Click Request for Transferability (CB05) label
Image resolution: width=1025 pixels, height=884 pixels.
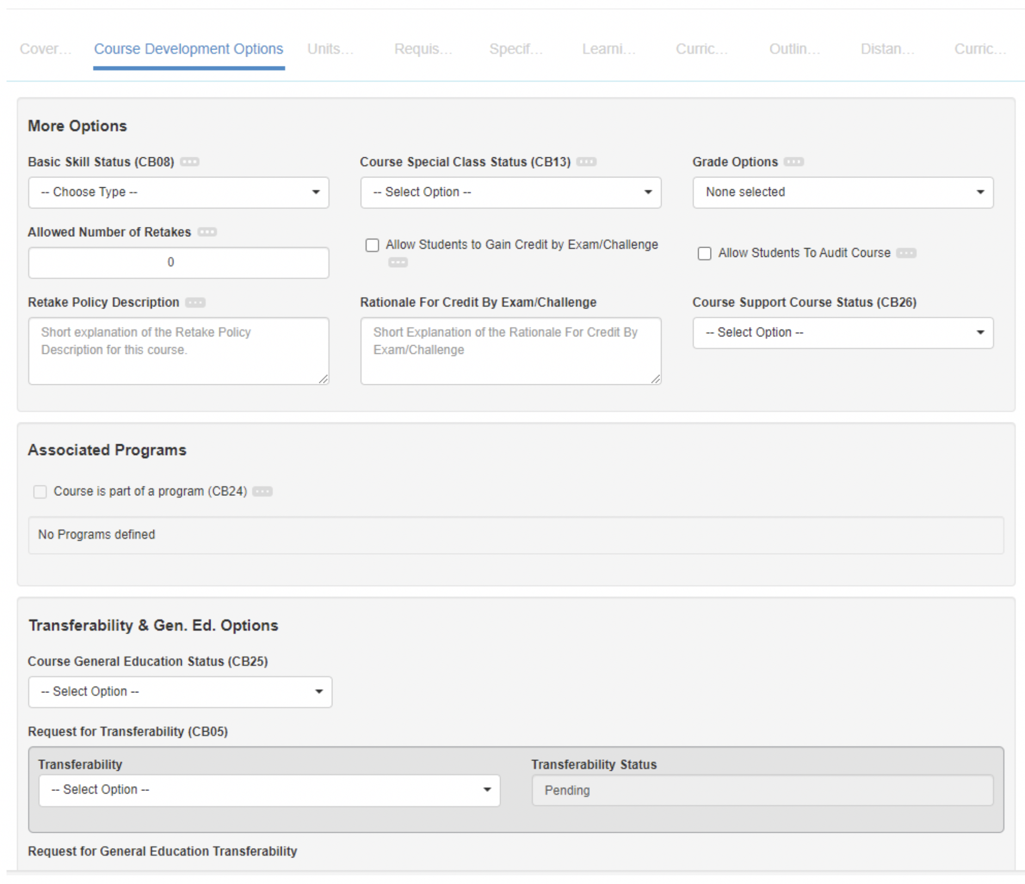pyautogui.click(x=128, y=732)
